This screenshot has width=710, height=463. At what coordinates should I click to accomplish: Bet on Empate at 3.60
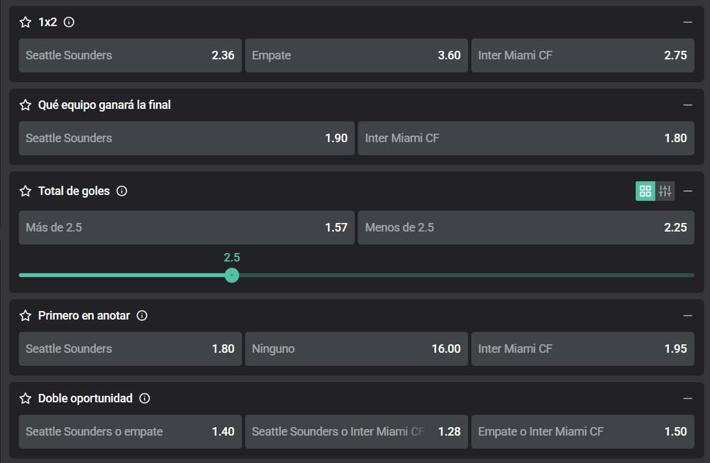356,55
